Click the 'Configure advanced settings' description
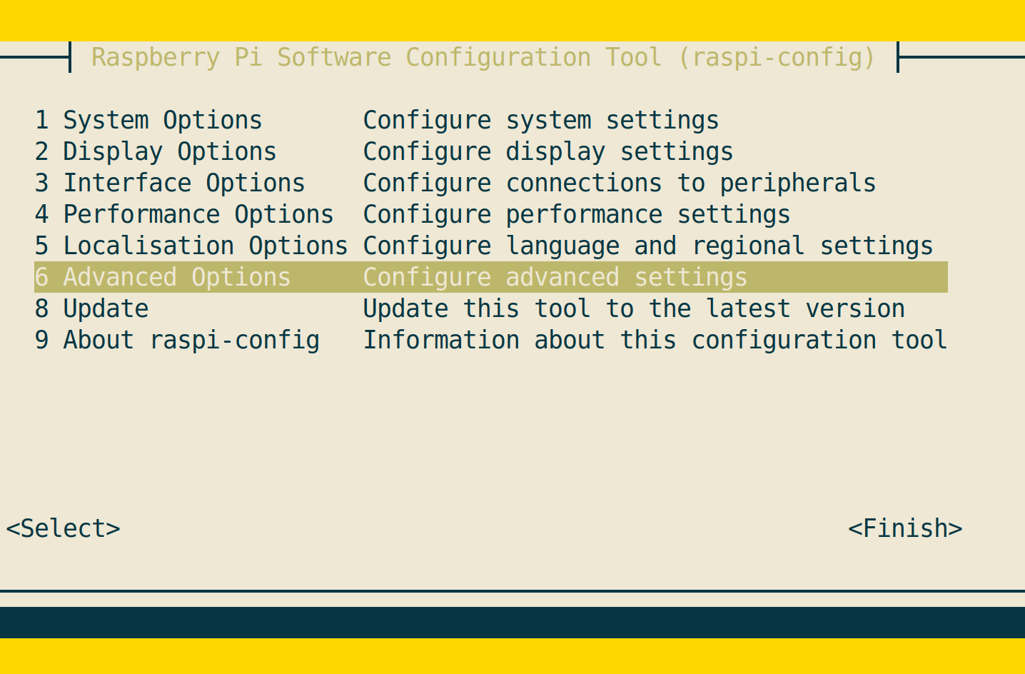Viewport: 1025px width, 674px height. pos(555,277)
